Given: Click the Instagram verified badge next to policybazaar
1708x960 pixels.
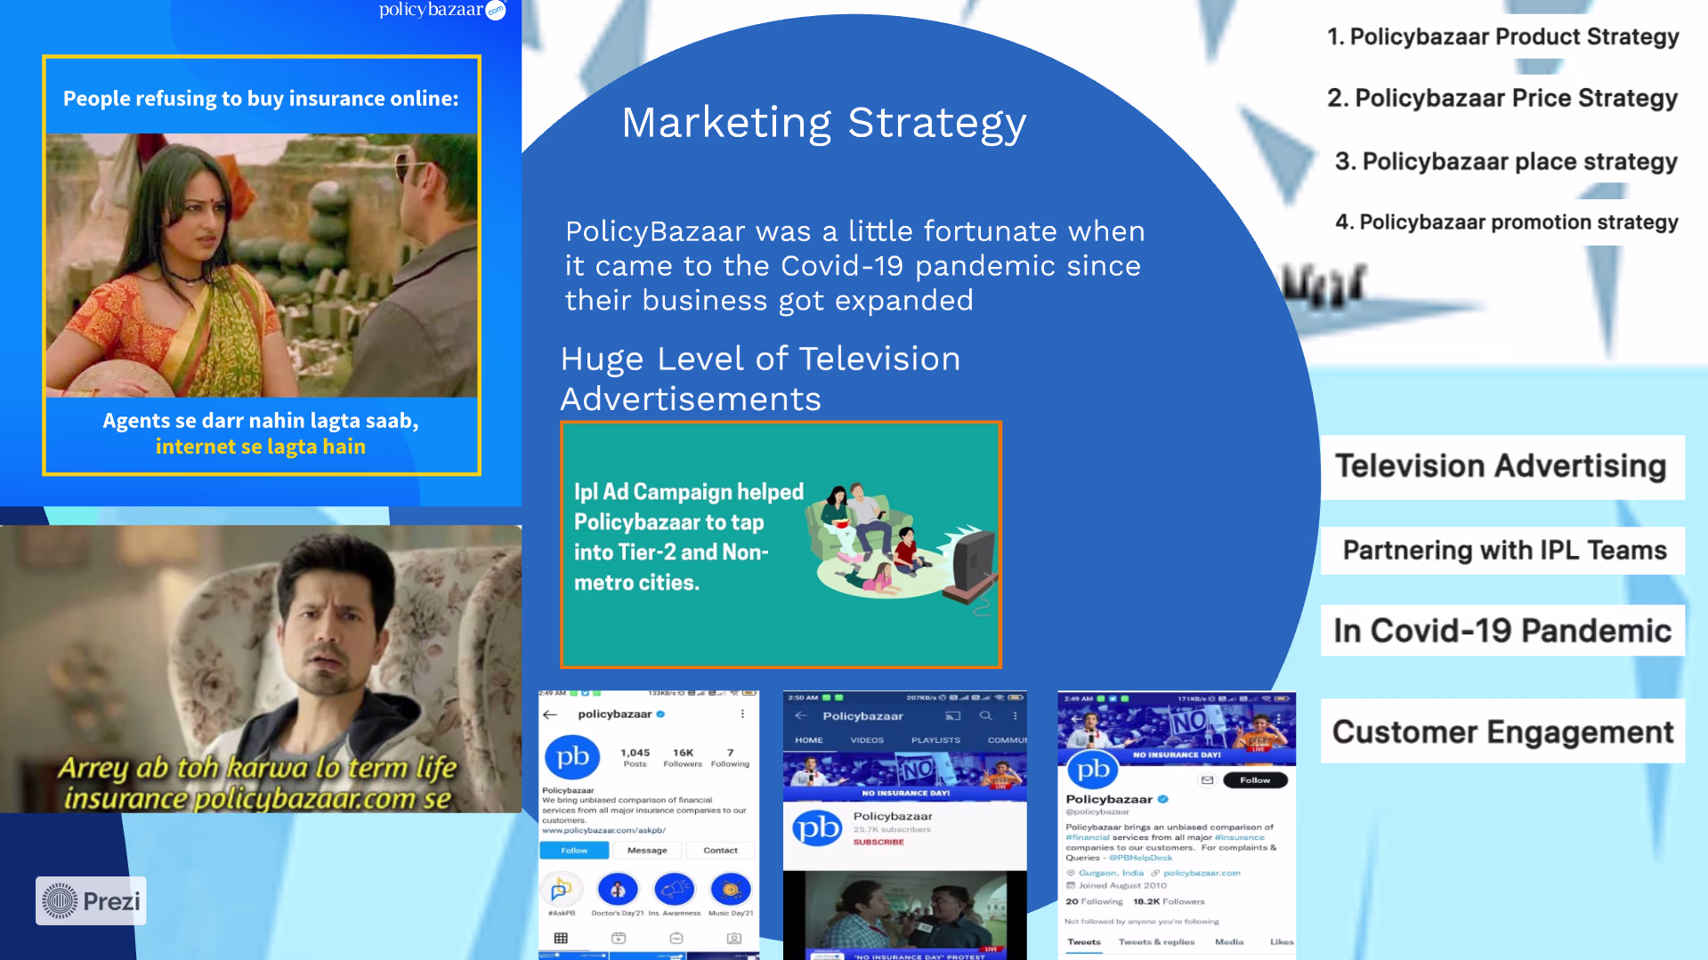Looking at the screenshot, I should (660, 714).
